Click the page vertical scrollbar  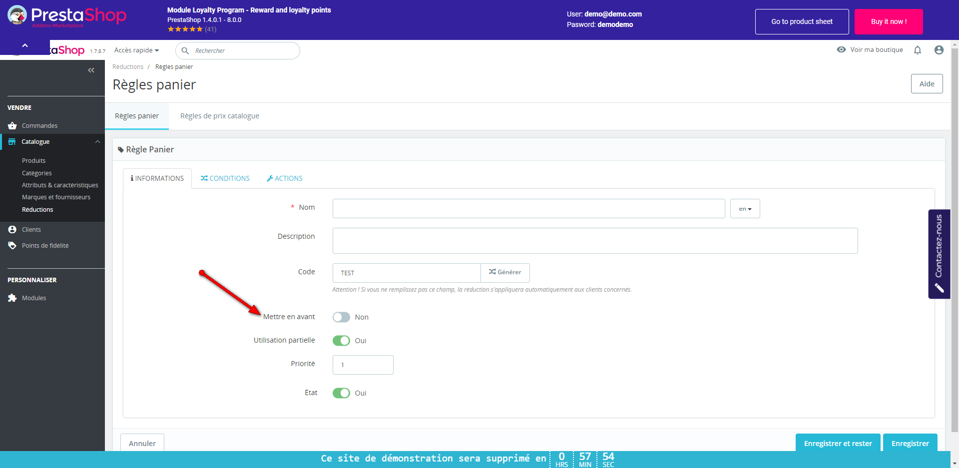point(955,240)
